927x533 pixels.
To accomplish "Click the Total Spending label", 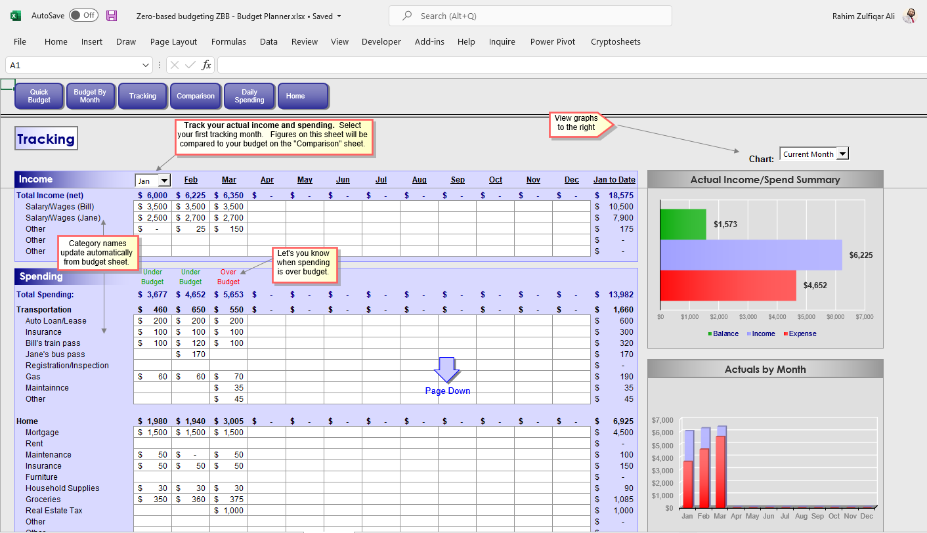I will point(45,295).
